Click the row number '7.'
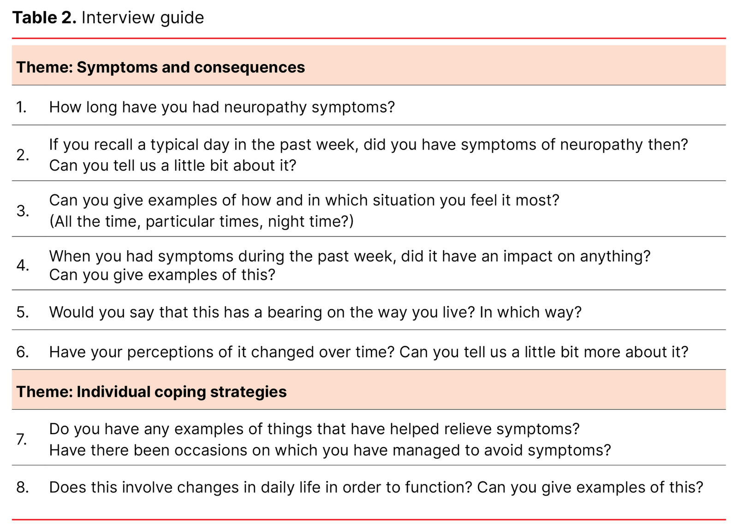The image size is (738, 530). pos(22,439)
